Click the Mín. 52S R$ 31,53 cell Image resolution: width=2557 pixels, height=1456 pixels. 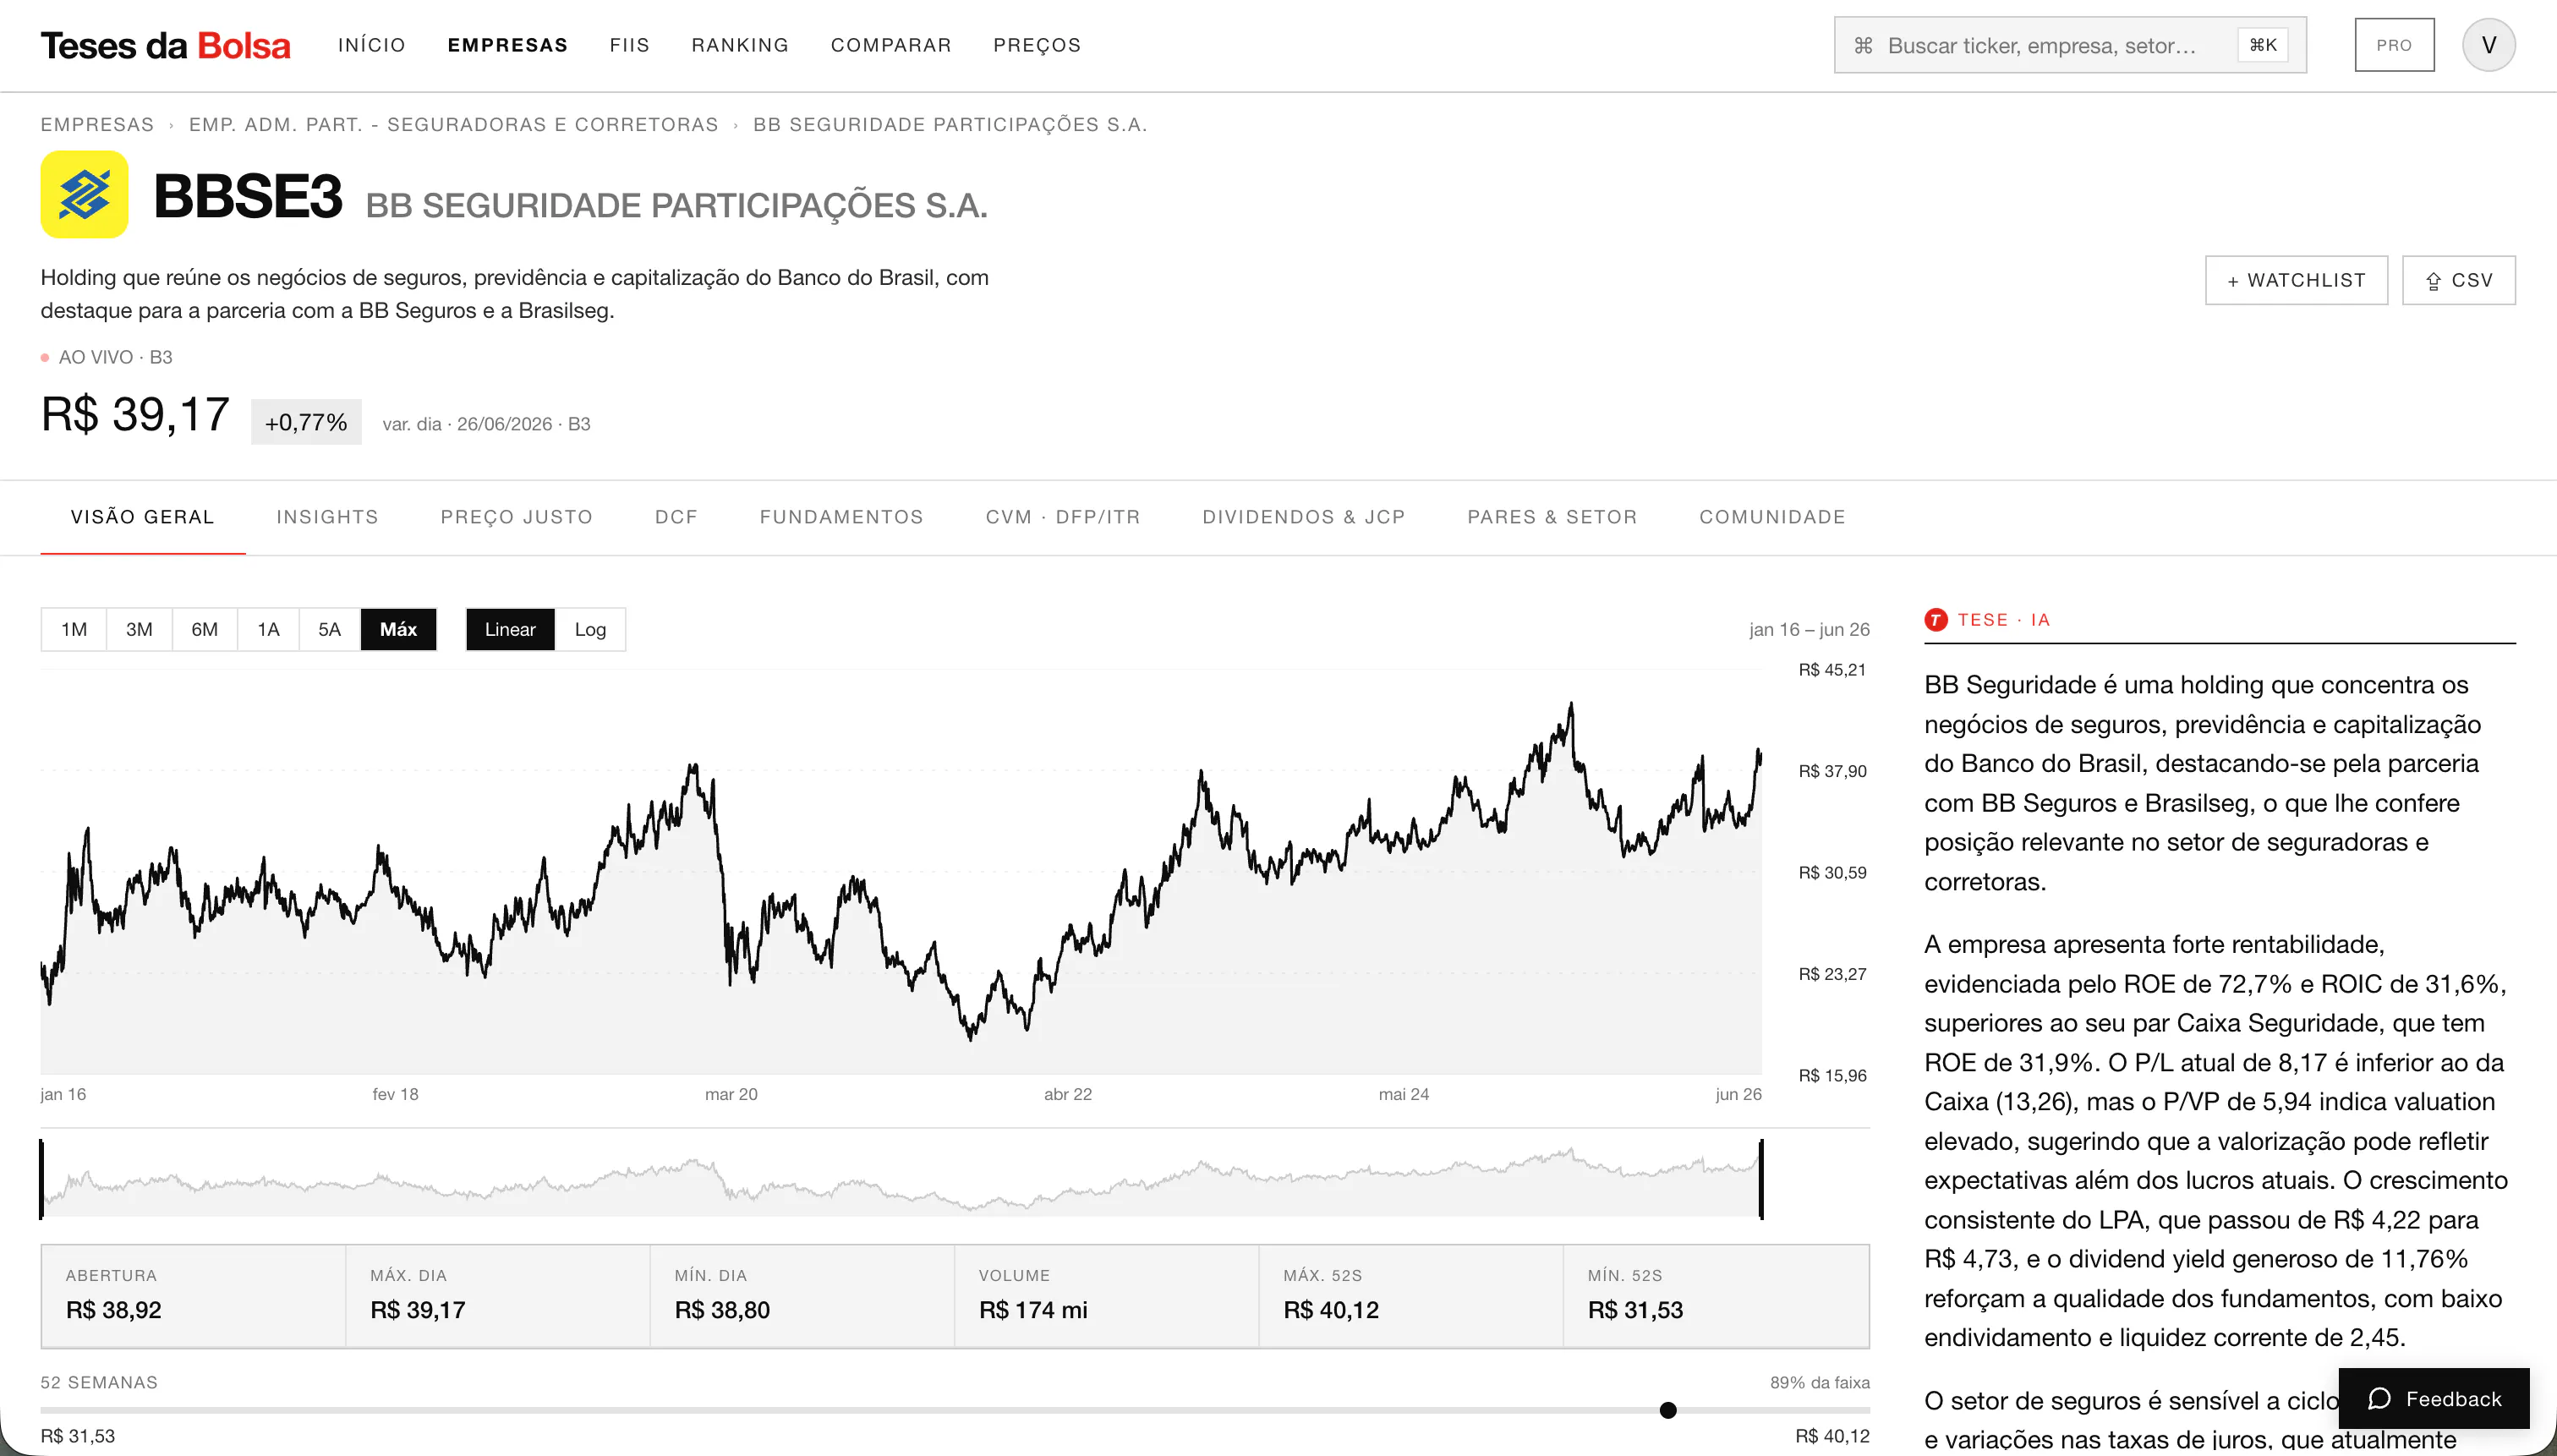1716,1296
